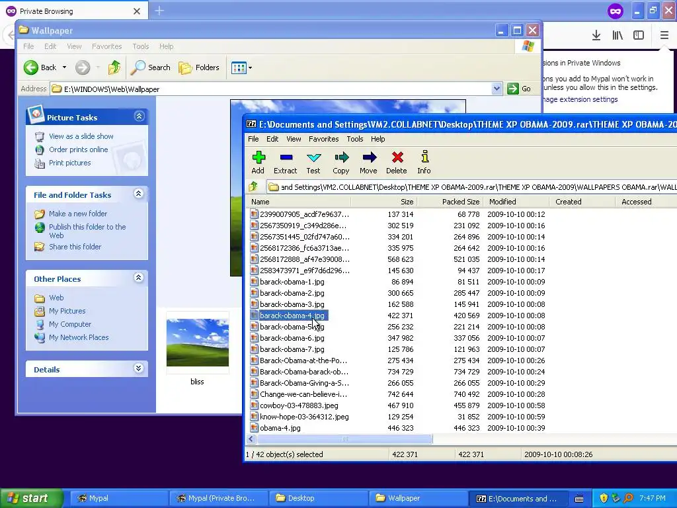Viewport: 677px width, 508px height.
Task: Click the Add button in 7-Zip toolbar
Action: [x=259, y=163]
